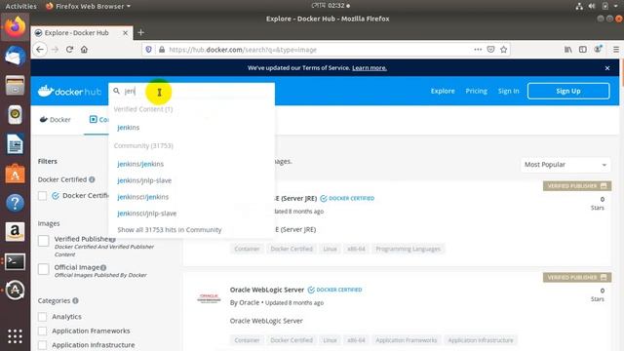
Task: Show all 31753 hits in Community
Action: click(x=170, y=230)
